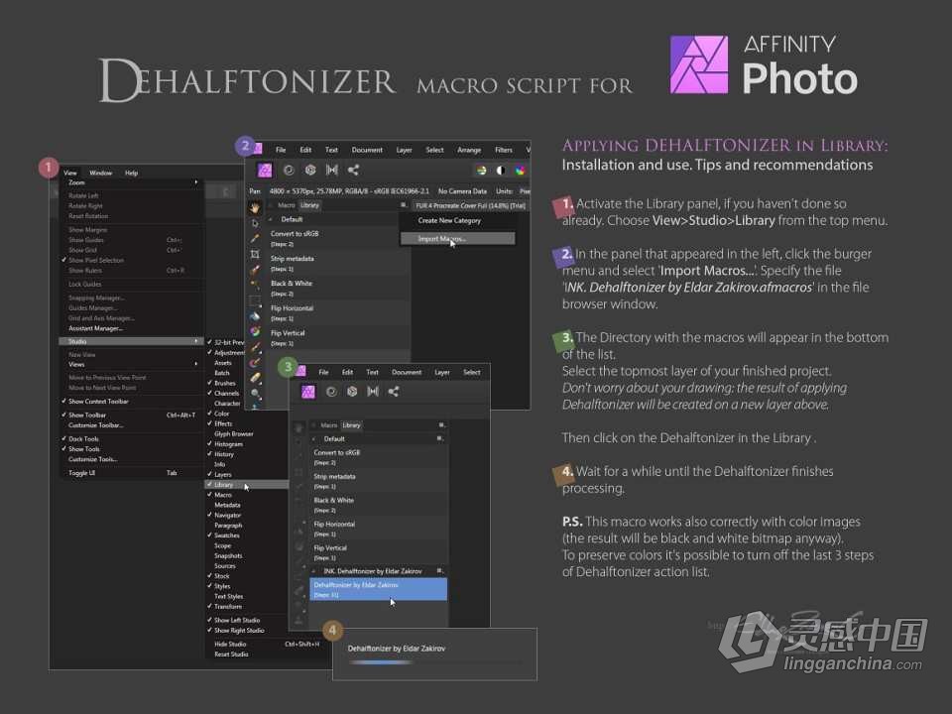952x714 pixels.
Task: Open the Window menu
Action: pos(101,173)
